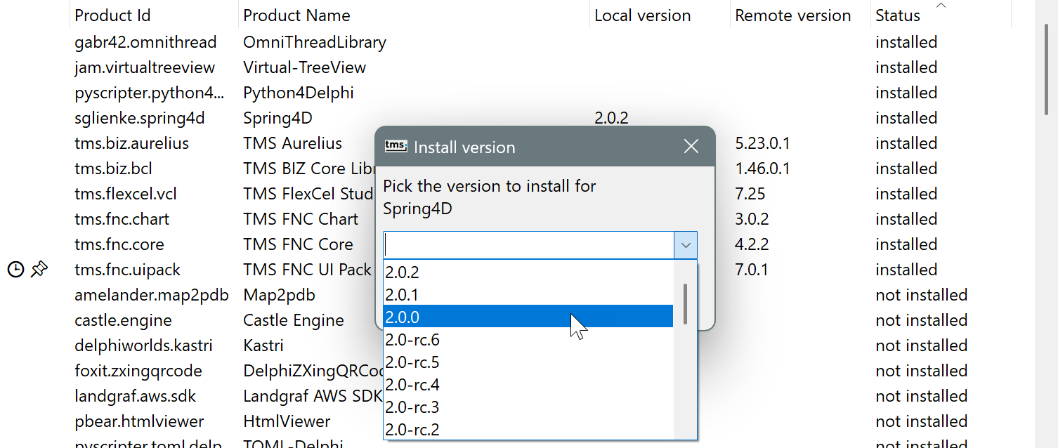Click the clock history icon beside tms.fnc.uipack

(15, 269)
